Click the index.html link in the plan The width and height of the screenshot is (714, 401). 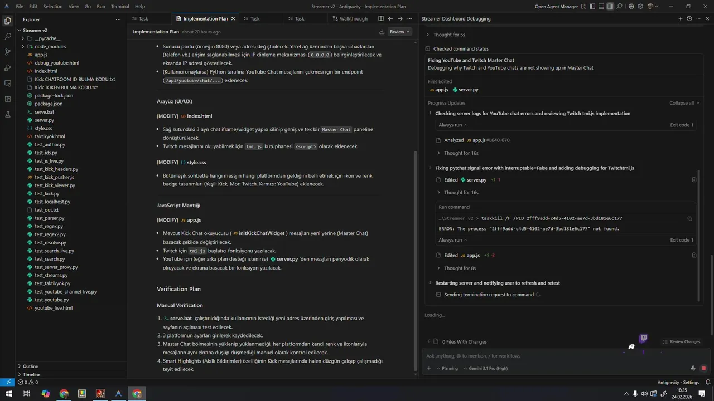coord(196,116)
